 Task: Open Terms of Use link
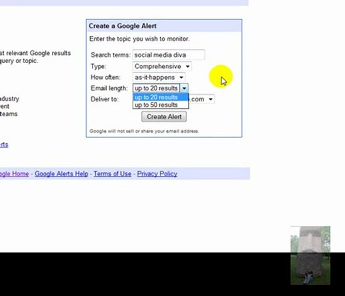tap(113, 174)
